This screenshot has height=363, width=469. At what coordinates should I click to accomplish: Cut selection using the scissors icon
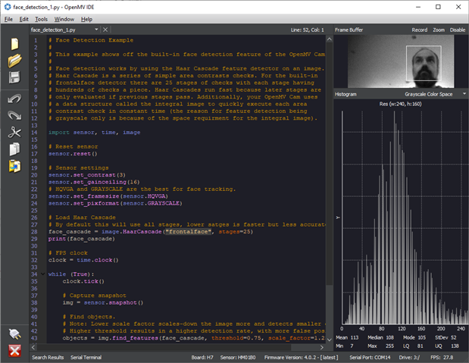(14, 133)
